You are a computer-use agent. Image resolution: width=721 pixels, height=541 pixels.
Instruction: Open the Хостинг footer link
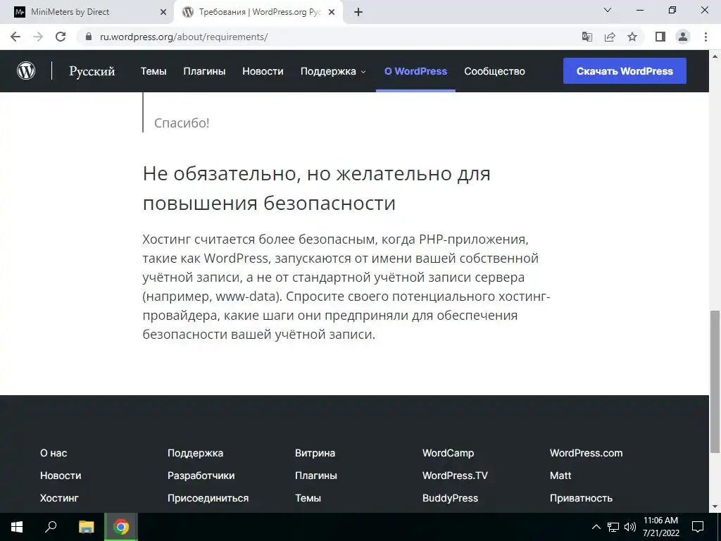[x=59, y=498]
